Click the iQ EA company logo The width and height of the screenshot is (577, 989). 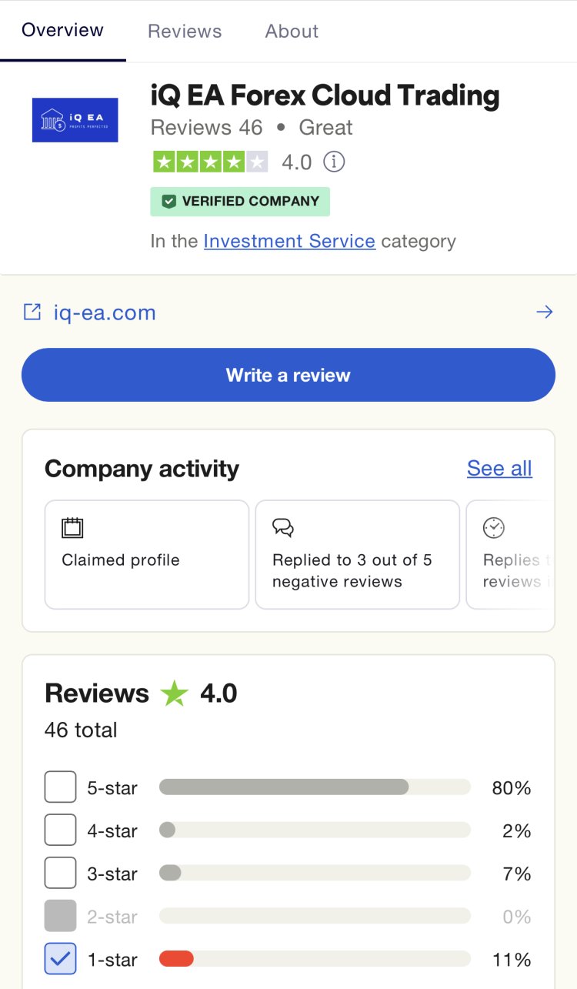click(75, 120)
